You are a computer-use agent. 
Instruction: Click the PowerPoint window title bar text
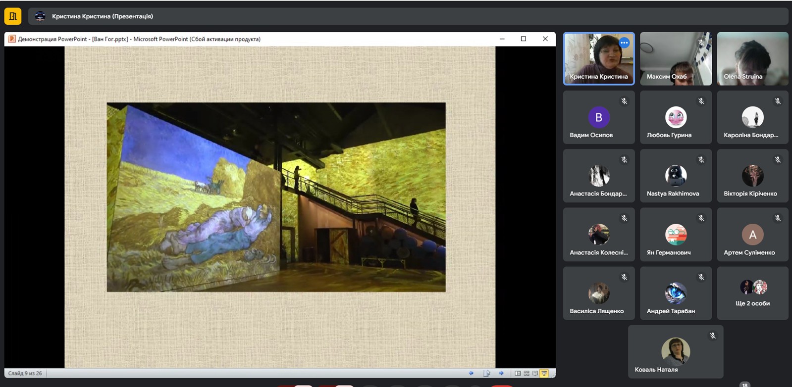(x=139, y=39)
